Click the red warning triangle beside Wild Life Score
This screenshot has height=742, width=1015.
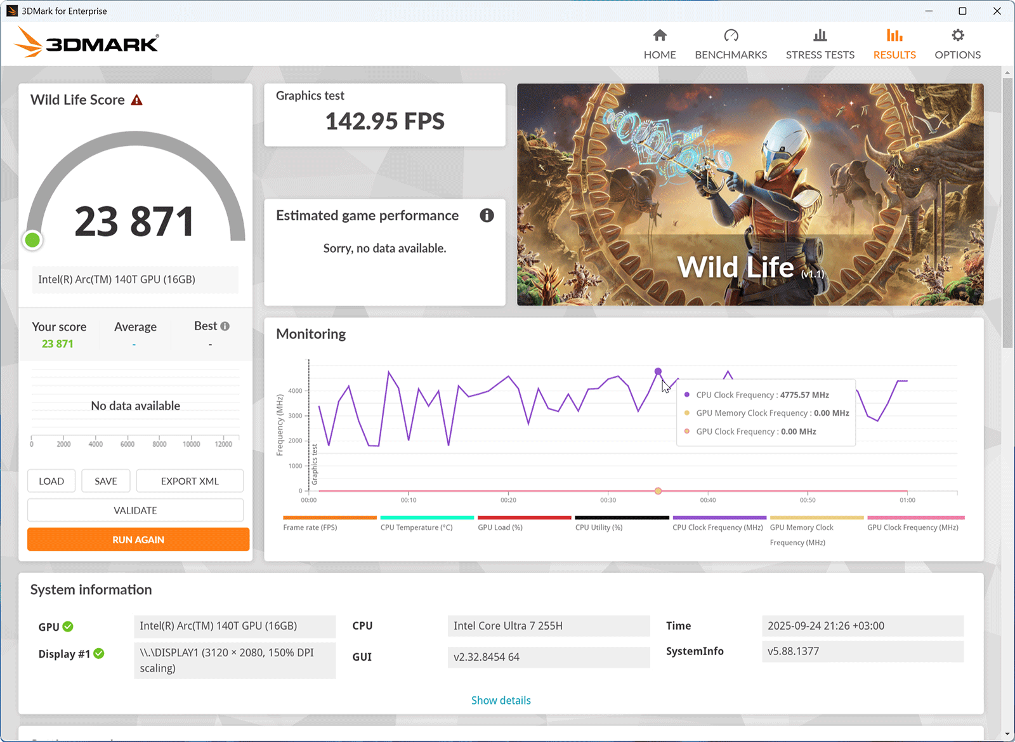(x=136, y=100)
